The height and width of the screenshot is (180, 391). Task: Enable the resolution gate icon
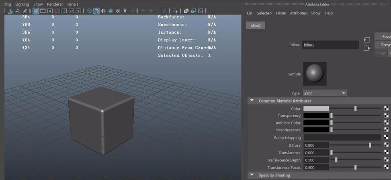pos(50,11)
